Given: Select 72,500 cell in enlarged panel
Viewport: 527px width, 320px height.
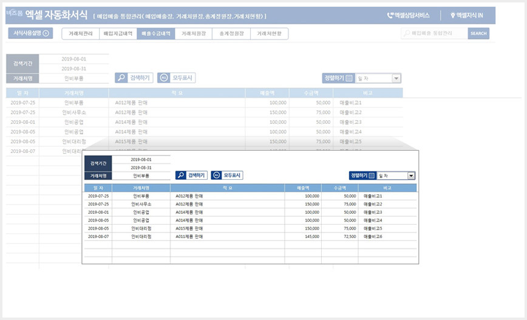Looking at the screenshot, I should click(x=340, y=237).
